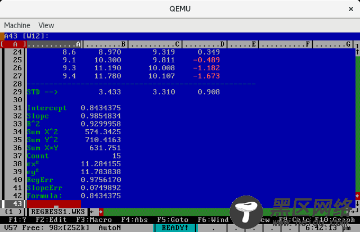Click cell value 10.008

[161, 68]
